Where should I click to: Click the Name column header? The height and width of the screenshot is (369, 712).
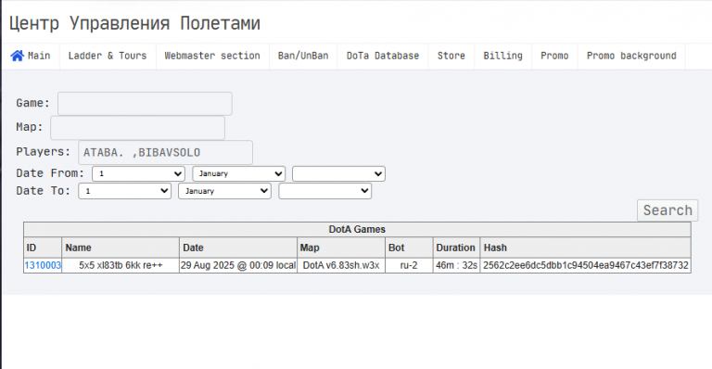click(121, 248)
